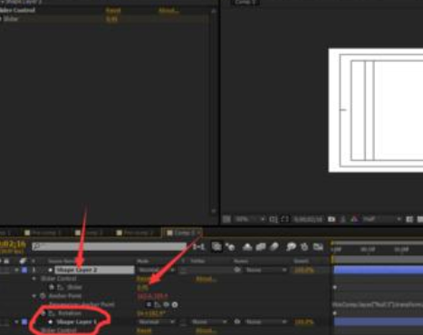
Task: Toggle the Slider property stopwatch
Action: (x=52, y=287)
